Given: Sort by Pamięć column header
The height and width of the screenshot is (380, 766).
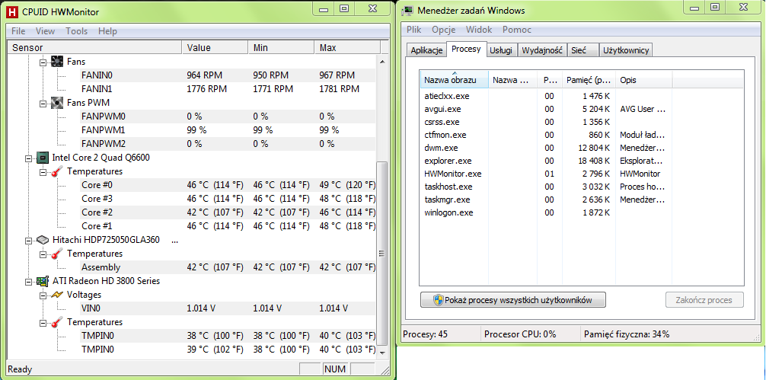Looking at the screenshot, I should coord(589,80).
